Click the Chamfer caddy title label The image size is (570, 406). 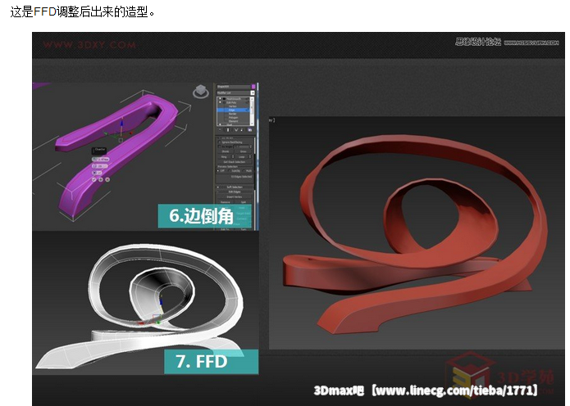[99, 151]
